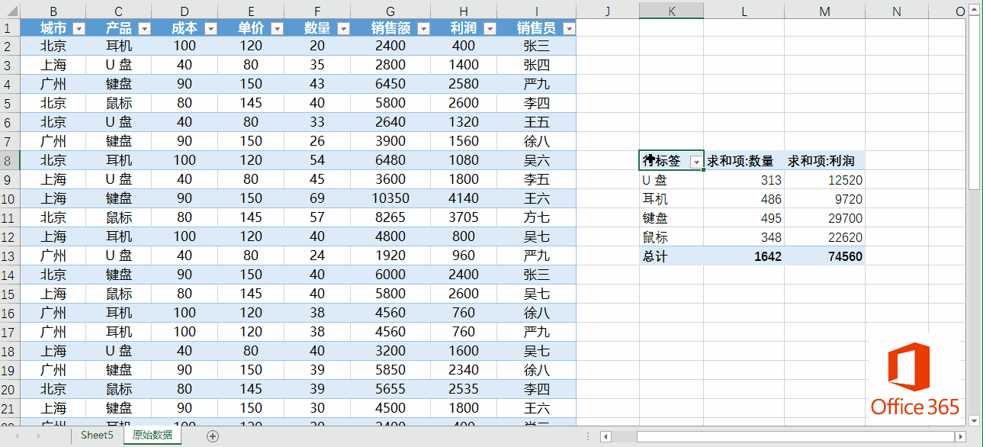Click the select-all triangle at grid corner
The image size is (983, 447).
point(9,11)
